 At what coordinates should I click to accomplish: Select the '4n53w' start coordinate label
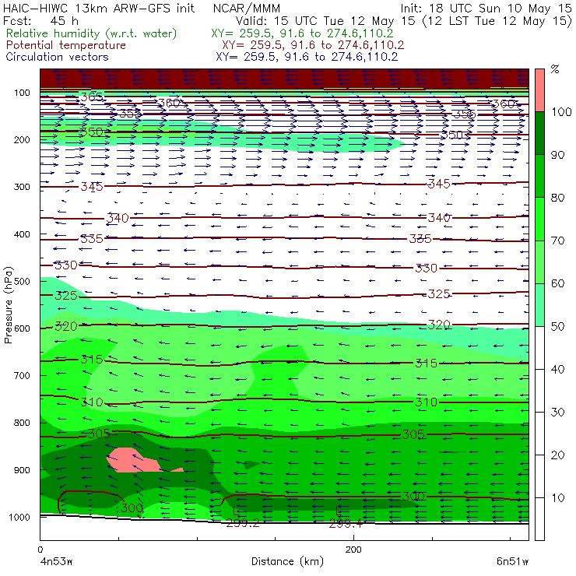(56, 562)
